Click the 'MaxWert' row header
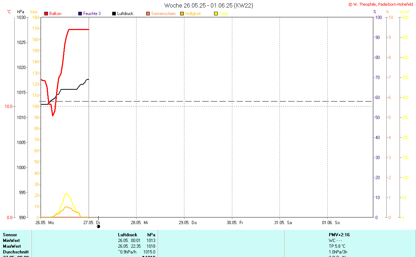This screenshot has width=416, height=257. tap(12, 246)
